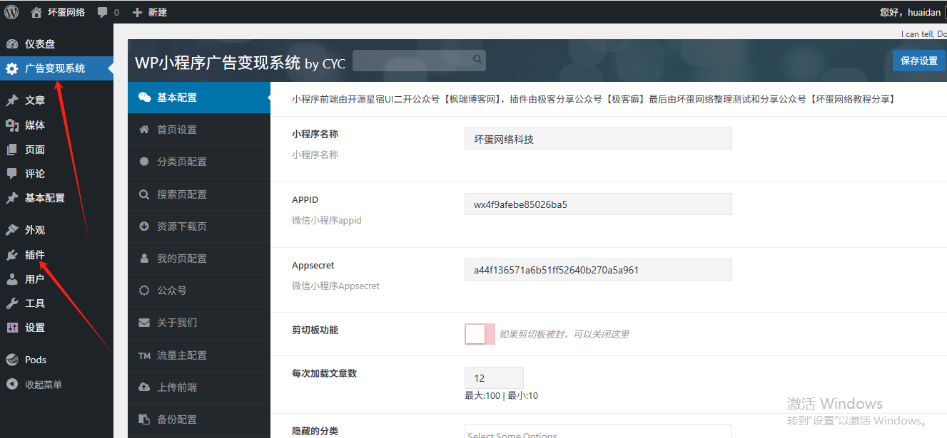The image size is (947, 438).
Task: Click the 微信小程序appid description text
Action: pyautogui.click(x=327, y=220)
